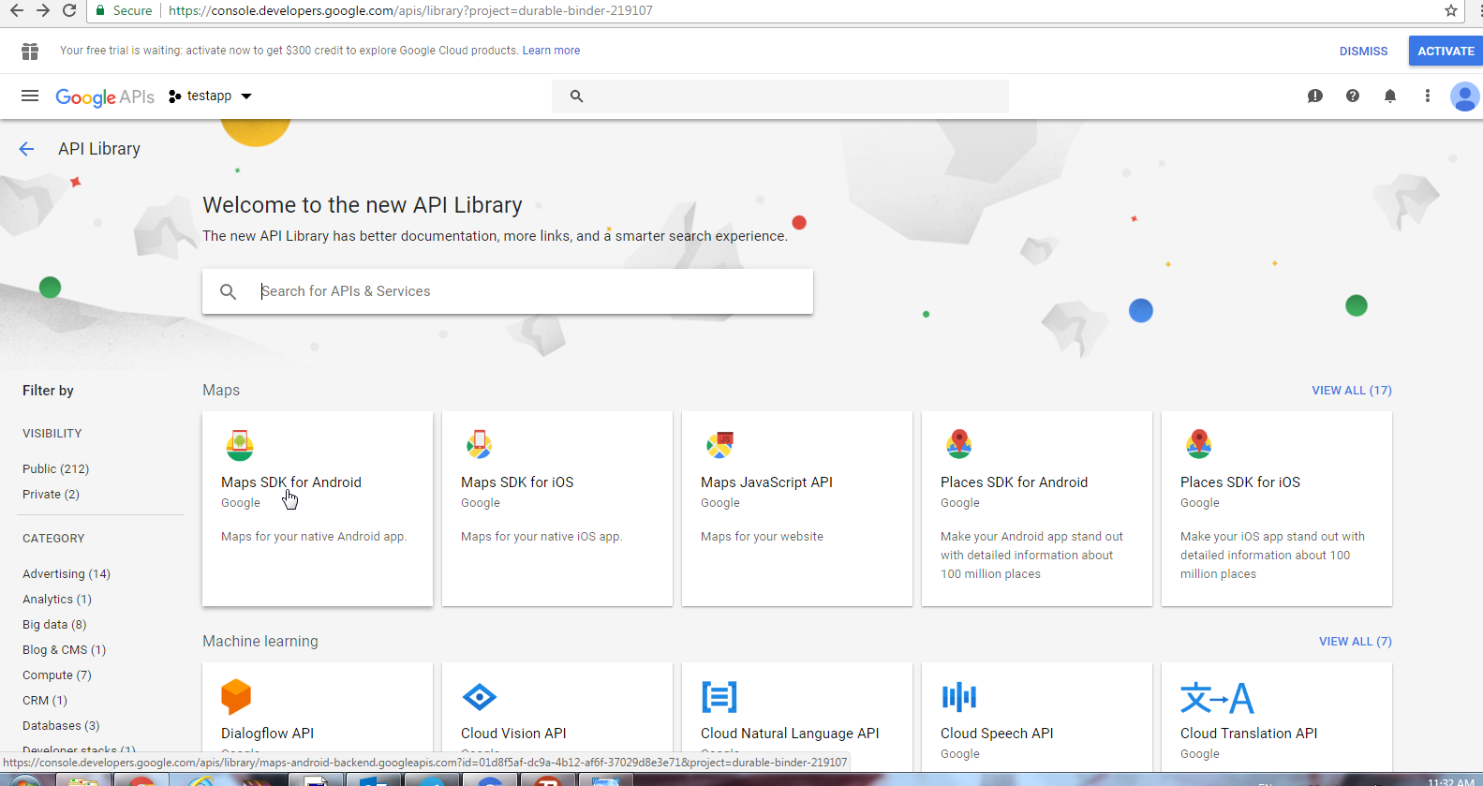Dismiss the free trial banner
Viewport: 1483px width, 786px height.
[1363, 52]
